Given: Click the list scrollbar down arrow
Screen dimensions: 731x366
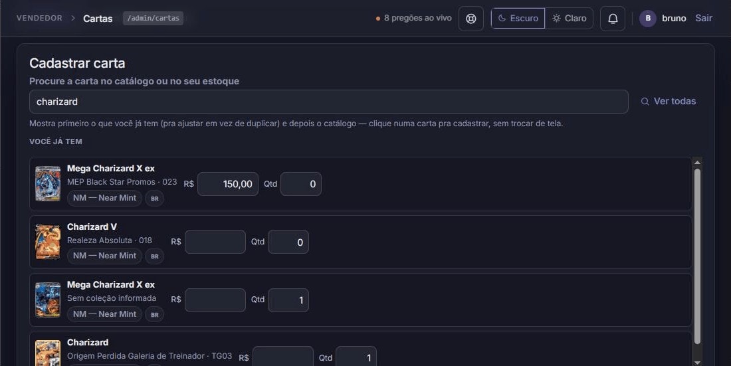Looking at the screenshot, I should click(697, 362).
